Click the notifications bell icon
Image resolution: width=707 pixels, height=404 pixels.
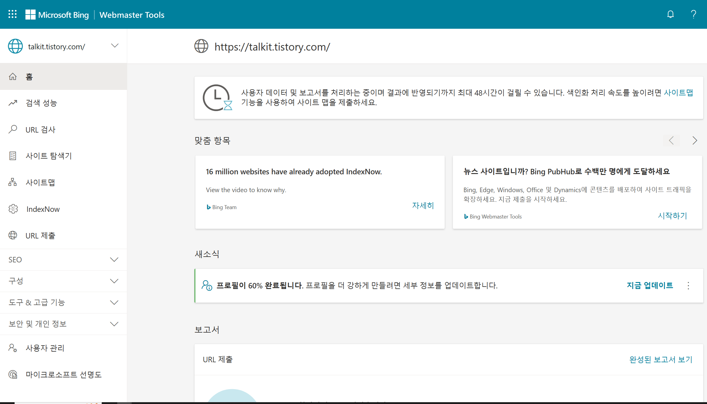tap(670, 14)
